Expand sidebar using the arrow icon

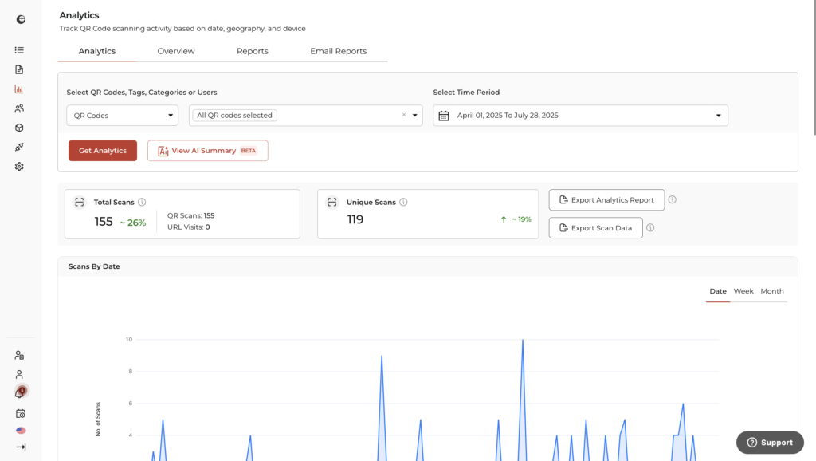21,447
